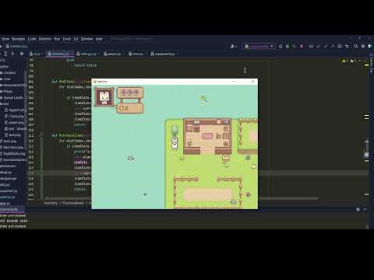Click the red Stop button
The height and width of the screenshot is (280, 374).
tap(302, 47)
